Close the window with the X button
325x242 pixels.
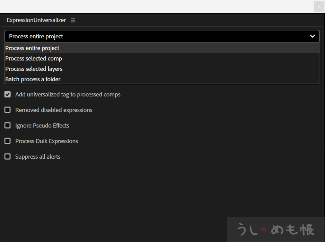point(319,7)
